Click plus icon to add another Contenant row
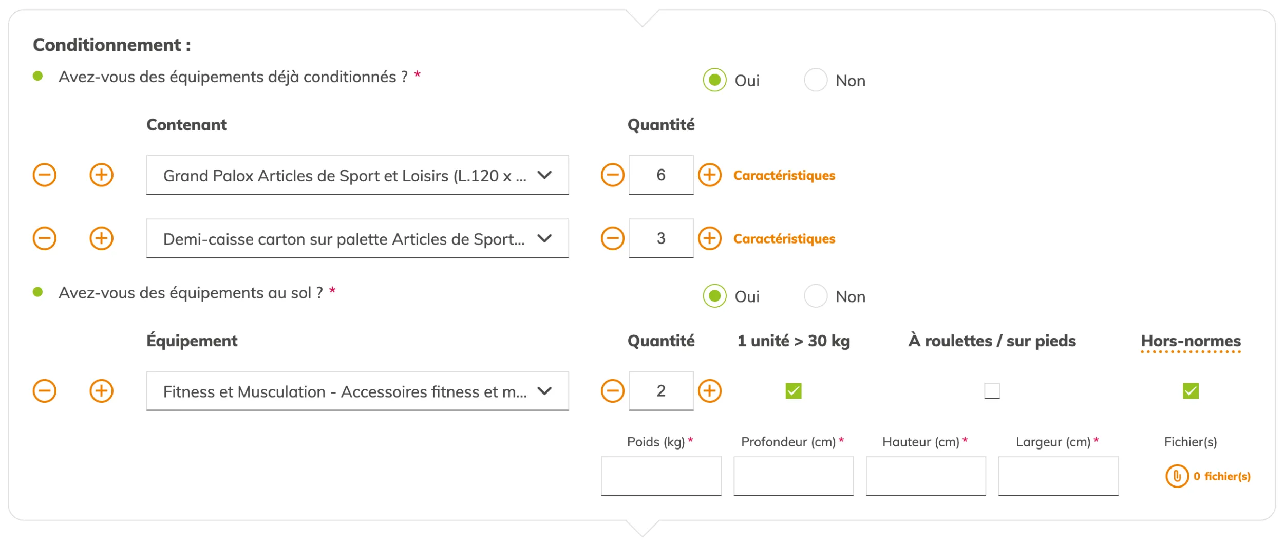The width and height of the screenshot is (1284, 543). point(102,175)
